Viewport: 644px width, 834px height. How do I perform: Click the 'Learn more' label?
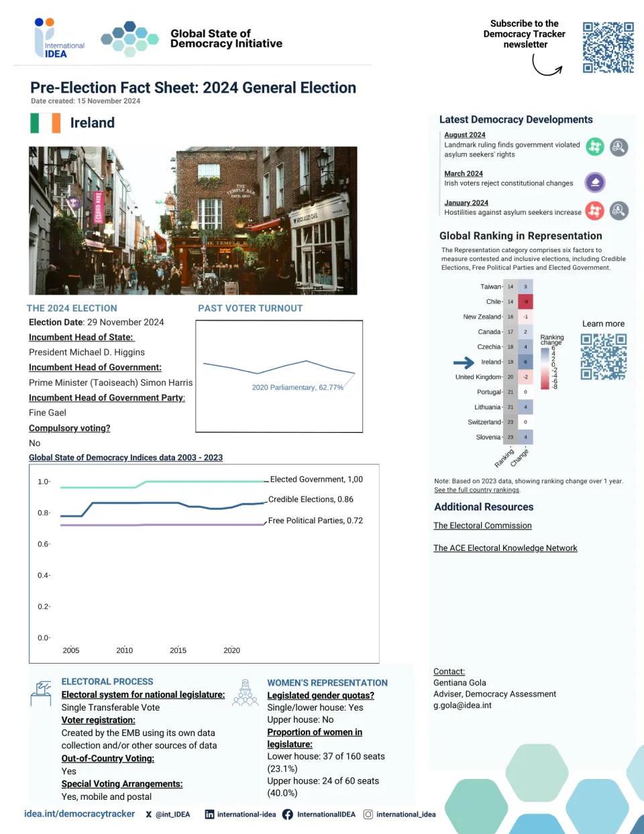(x=603, y=324)
